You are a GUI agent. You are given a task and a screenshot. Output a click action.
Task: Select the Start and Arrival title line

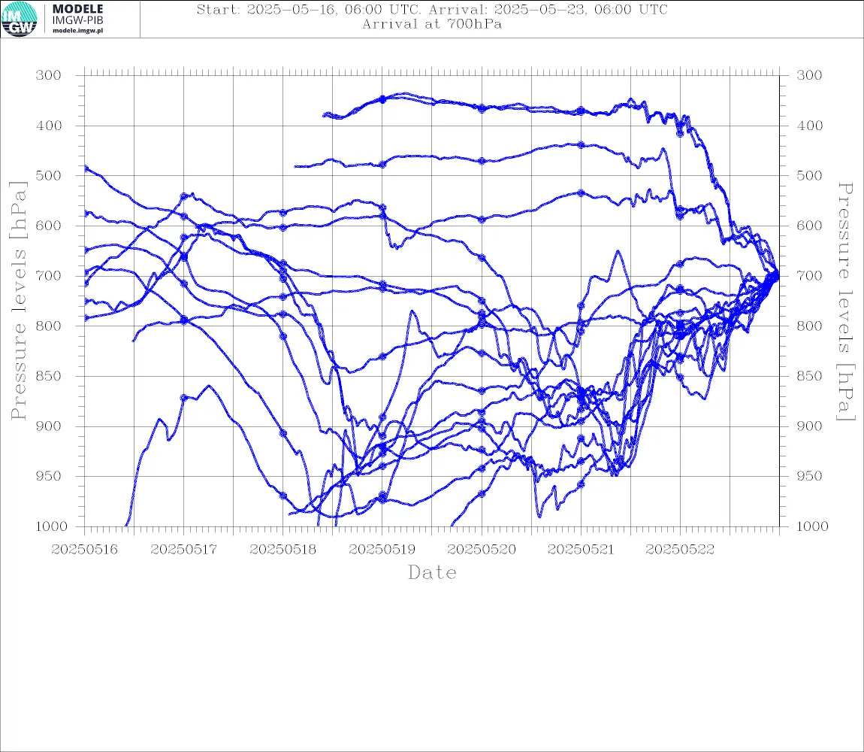tap(432, 9)
